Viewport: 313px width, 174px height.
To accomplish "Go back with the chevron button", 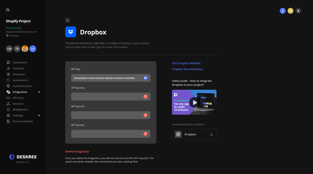I will click(67, 21).
